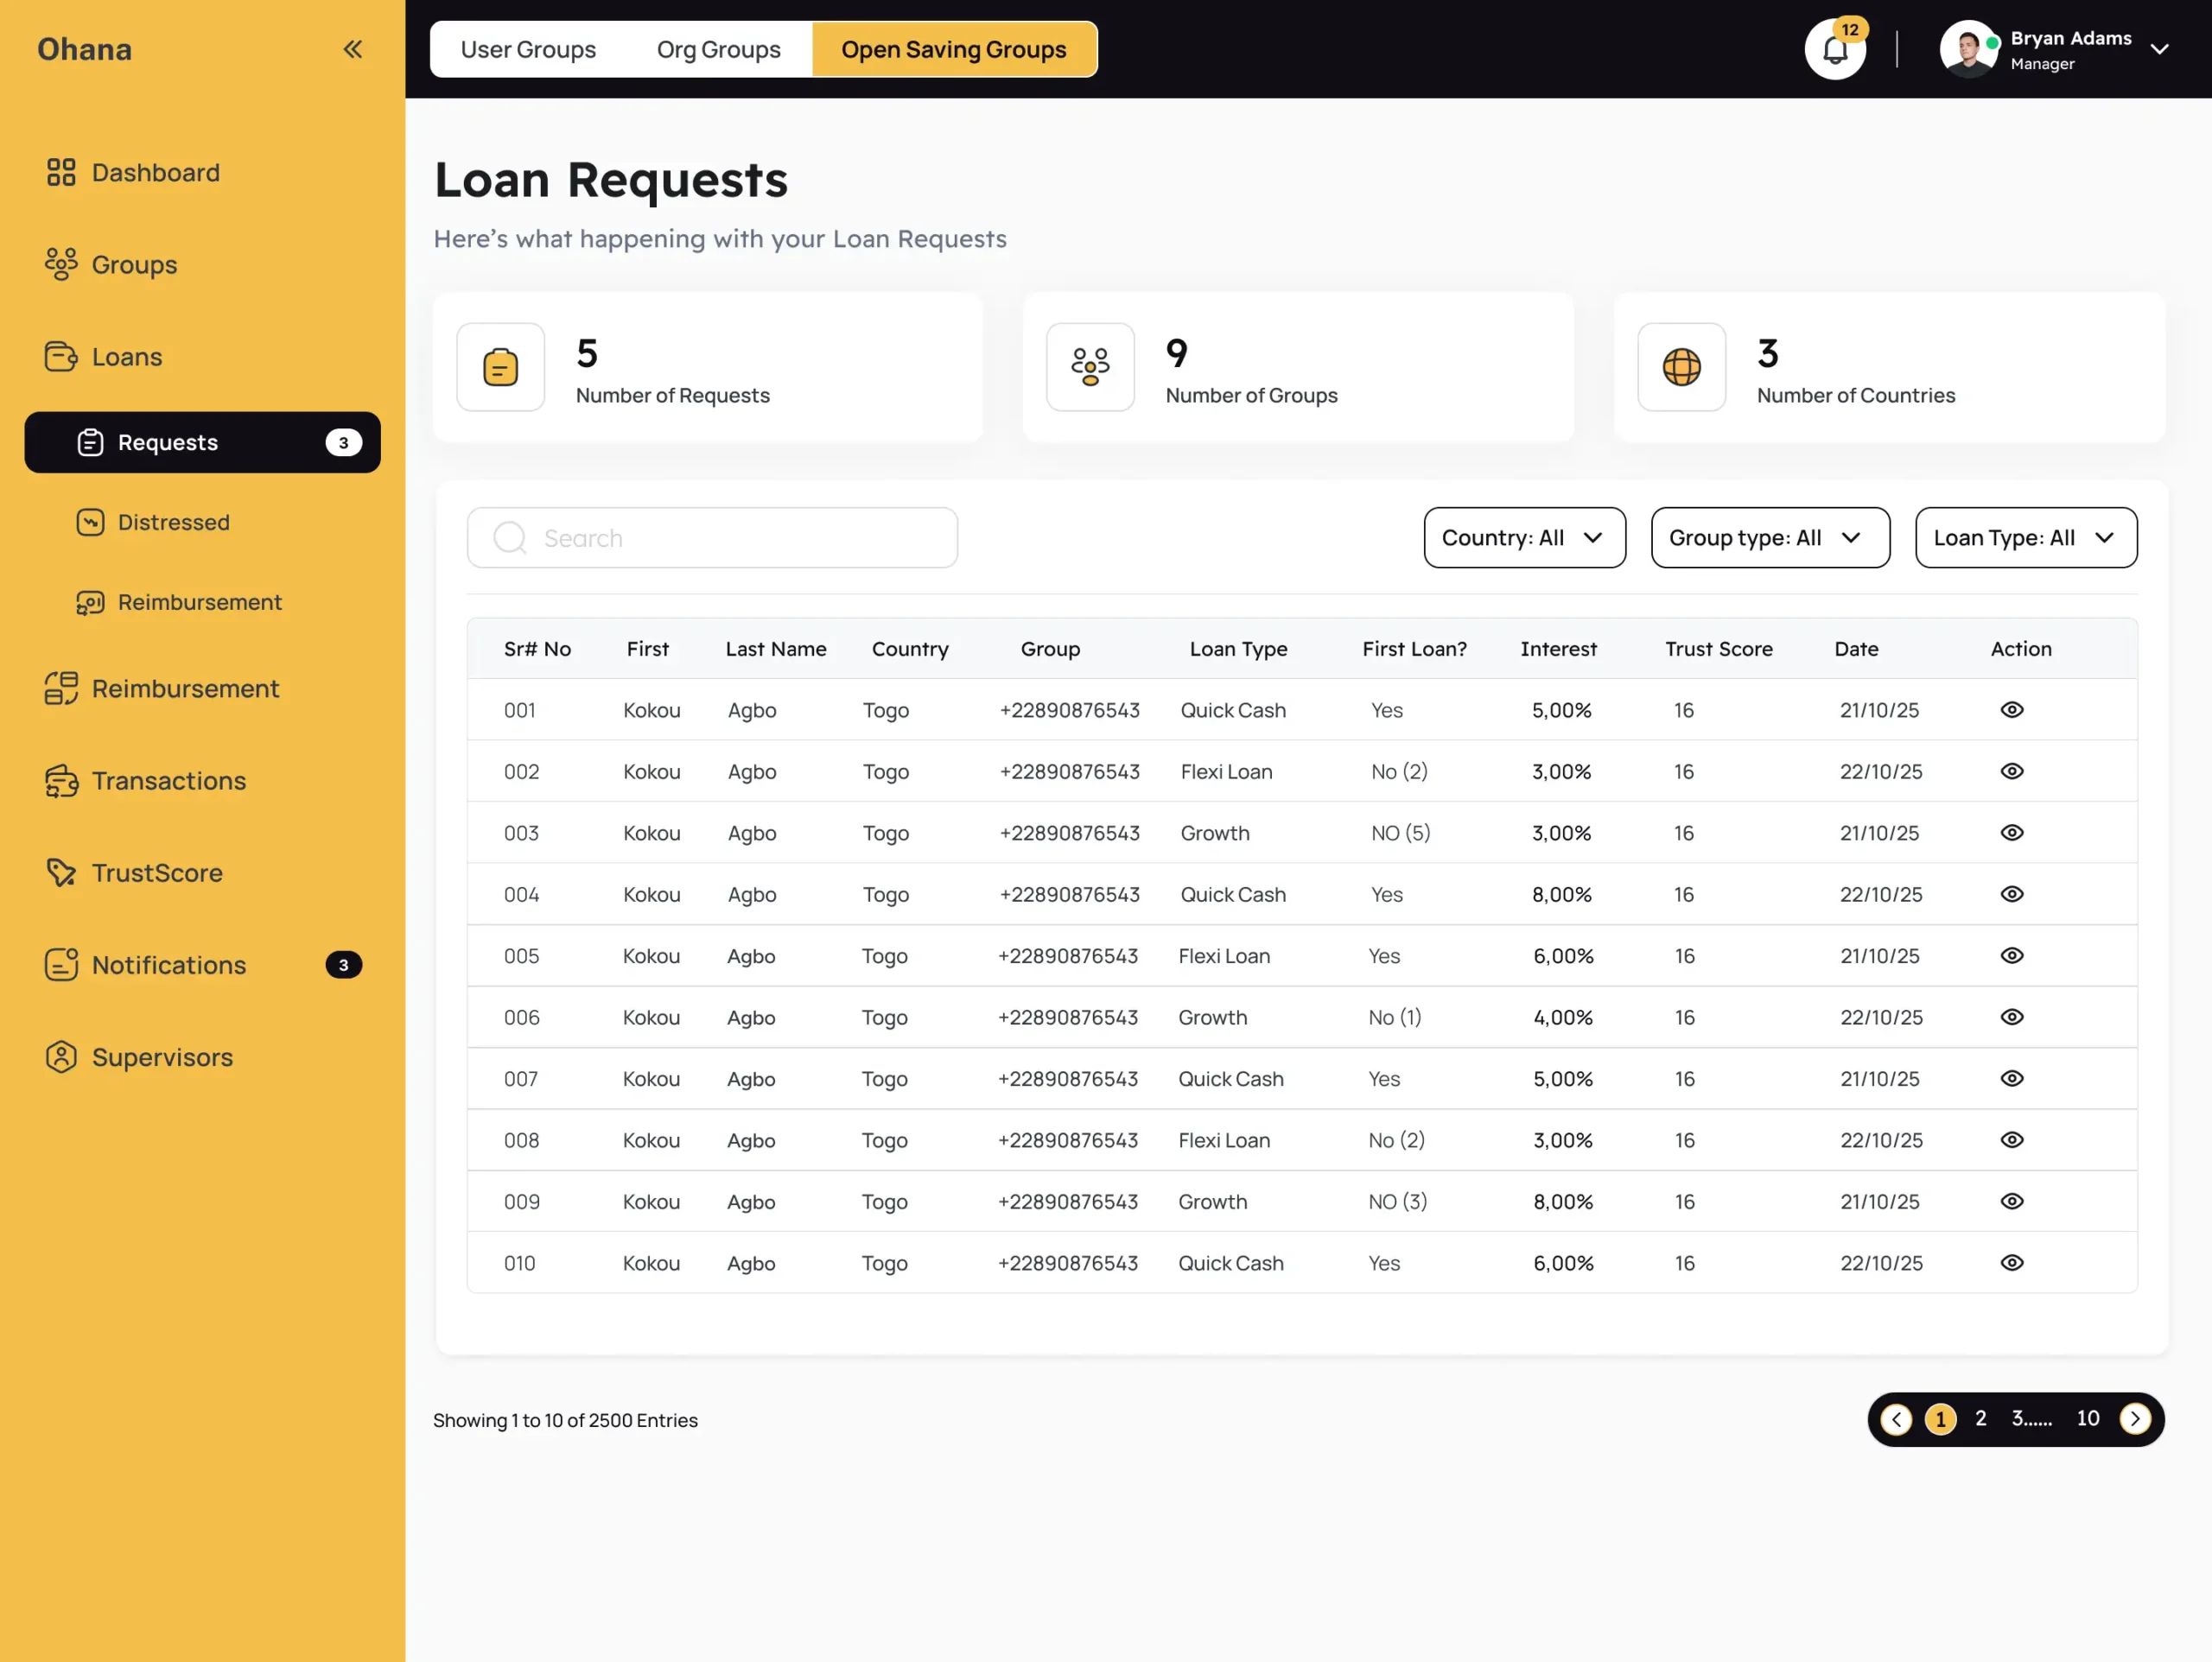View the Growth loan request 009
2212x1662 pixels.
pyautogui.click(x=2012, y=1201)
